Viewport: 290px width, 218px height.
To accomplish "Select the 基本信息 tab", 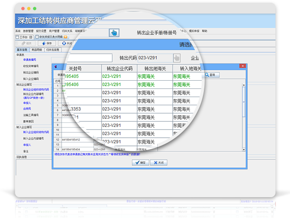I will pyautogui.click(x=22, y=49).
